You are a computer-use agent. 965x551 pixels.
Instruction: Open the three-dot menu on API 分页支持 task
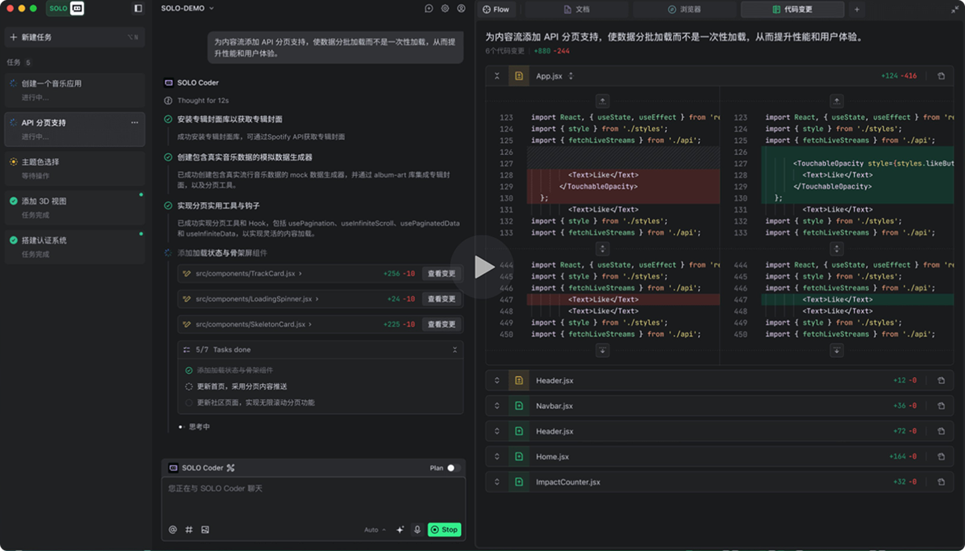[135, 123]
